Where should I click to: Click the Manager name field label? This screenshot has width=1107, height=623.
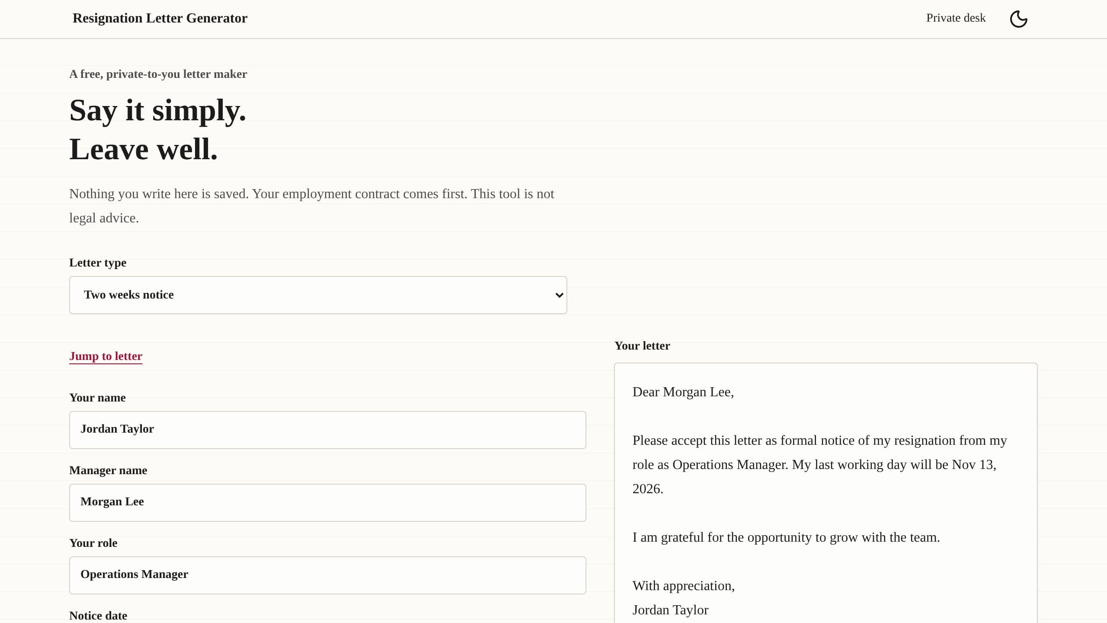point(108,470)
